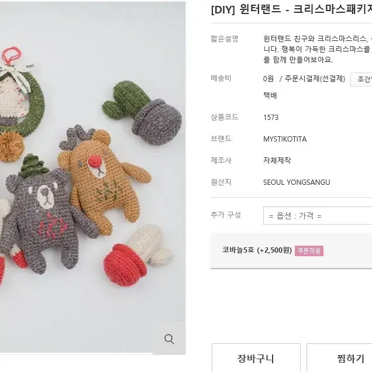Viewport: 372px width, 372px height.
Task: Click the 추가 구성 label
Action: (226, 215)
